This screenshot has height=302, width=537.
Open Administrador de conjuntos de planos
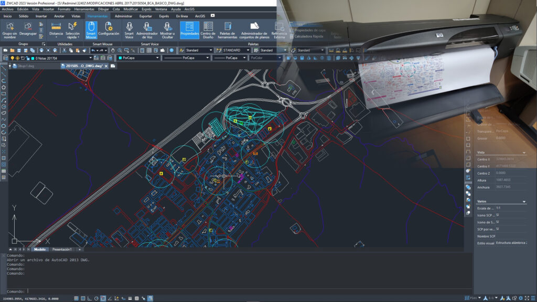click(x=254, y=30)
